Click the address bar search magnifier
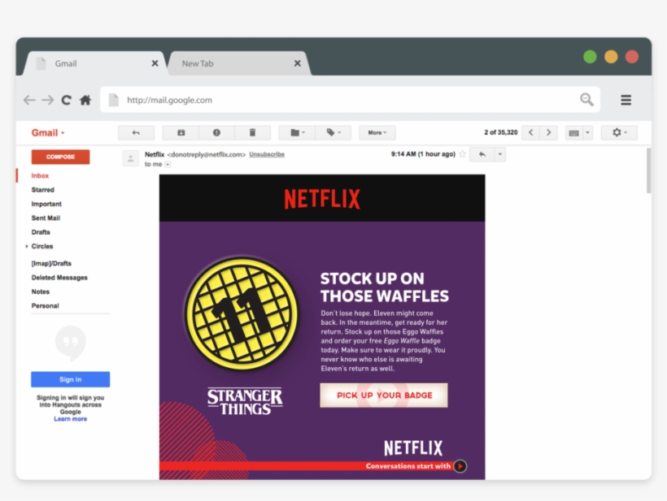The width and height of the screenshot is (667, 501). 587,100
